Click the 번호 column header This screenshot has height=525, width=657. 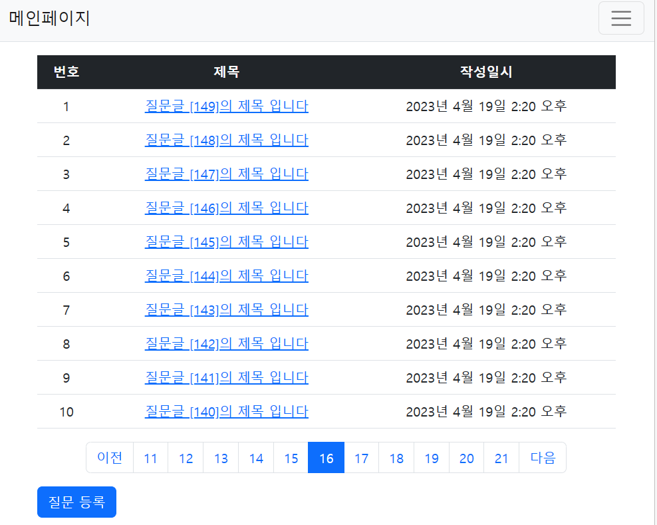[x=66, y=72]
